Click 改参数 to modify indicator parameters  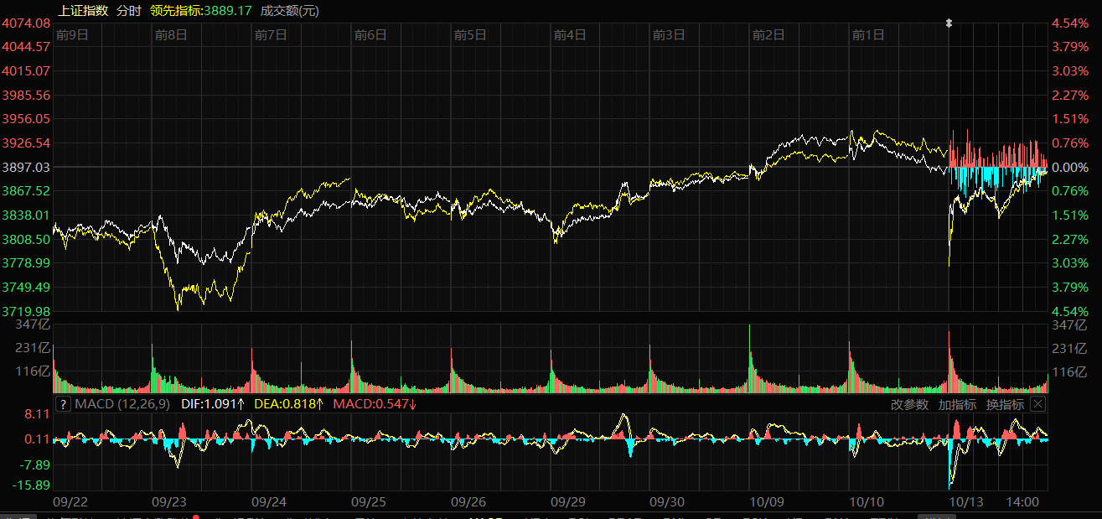tap(909, 404)
